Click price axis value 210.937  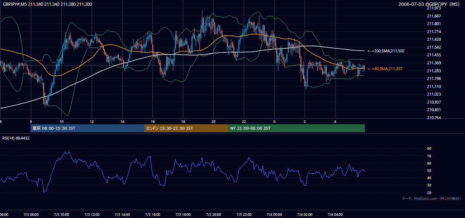pyautogui.click(x=433, y=102)
